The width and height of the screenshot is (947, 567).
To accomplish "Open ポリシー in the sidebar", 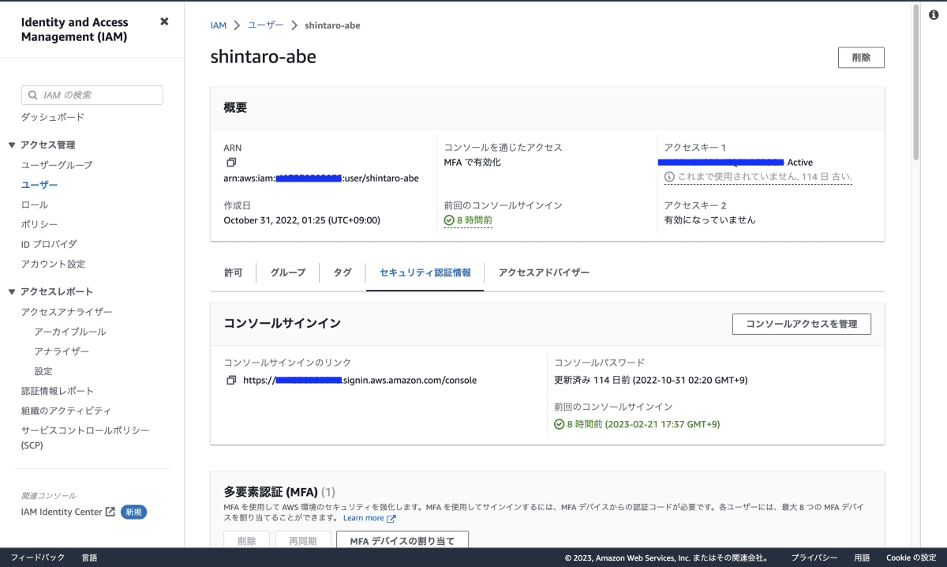I will [x=39, y=224].
